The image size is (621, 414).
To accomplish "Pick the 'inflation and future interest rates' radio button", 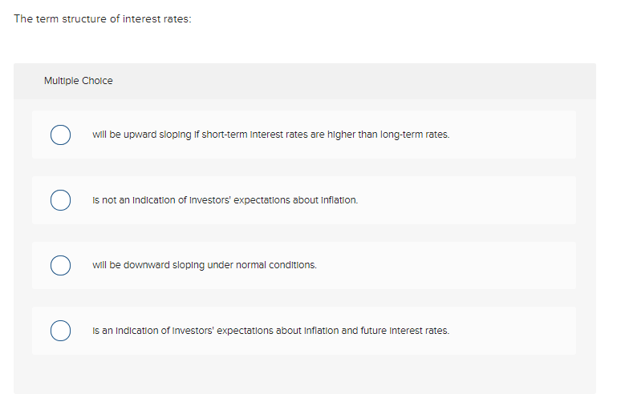I will [60, 331].
